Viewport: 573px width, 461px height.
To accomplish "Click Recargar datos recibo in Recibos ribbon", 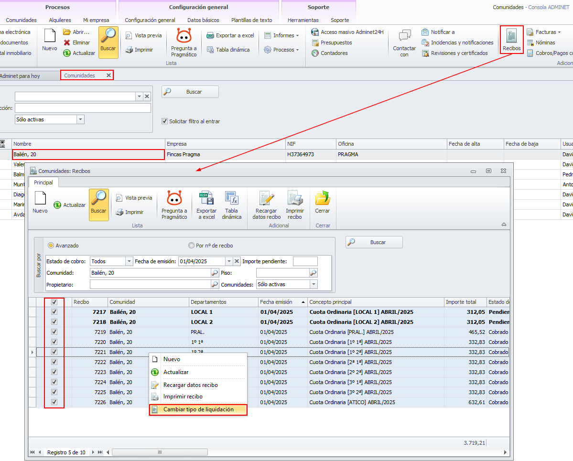I will tap(266, 205).
